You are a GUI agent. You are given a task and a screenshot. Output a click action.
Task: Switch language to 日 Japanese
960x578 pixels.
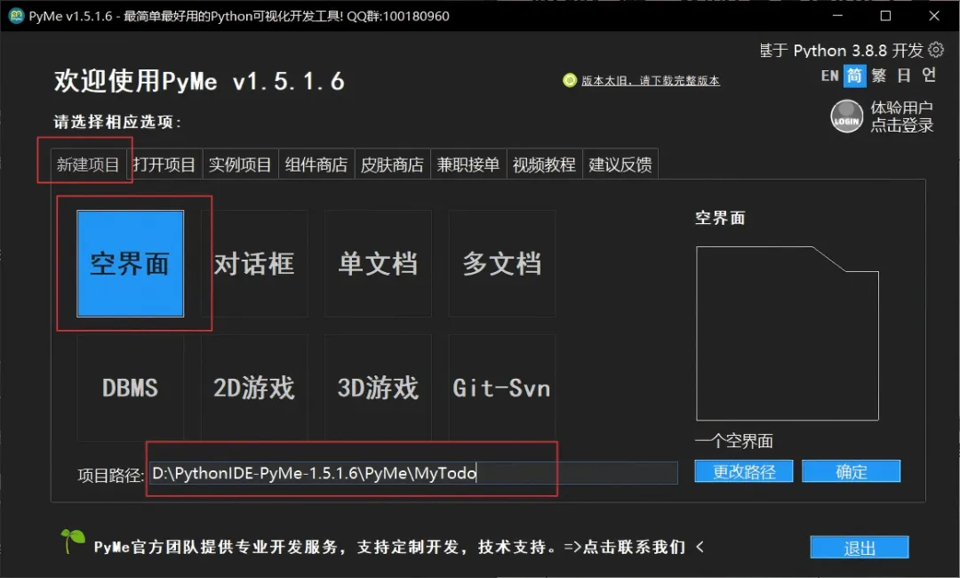pos(904,76)
